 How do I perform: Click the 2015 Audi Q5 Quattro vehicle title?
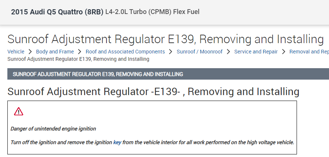click(x=57, y=12)
